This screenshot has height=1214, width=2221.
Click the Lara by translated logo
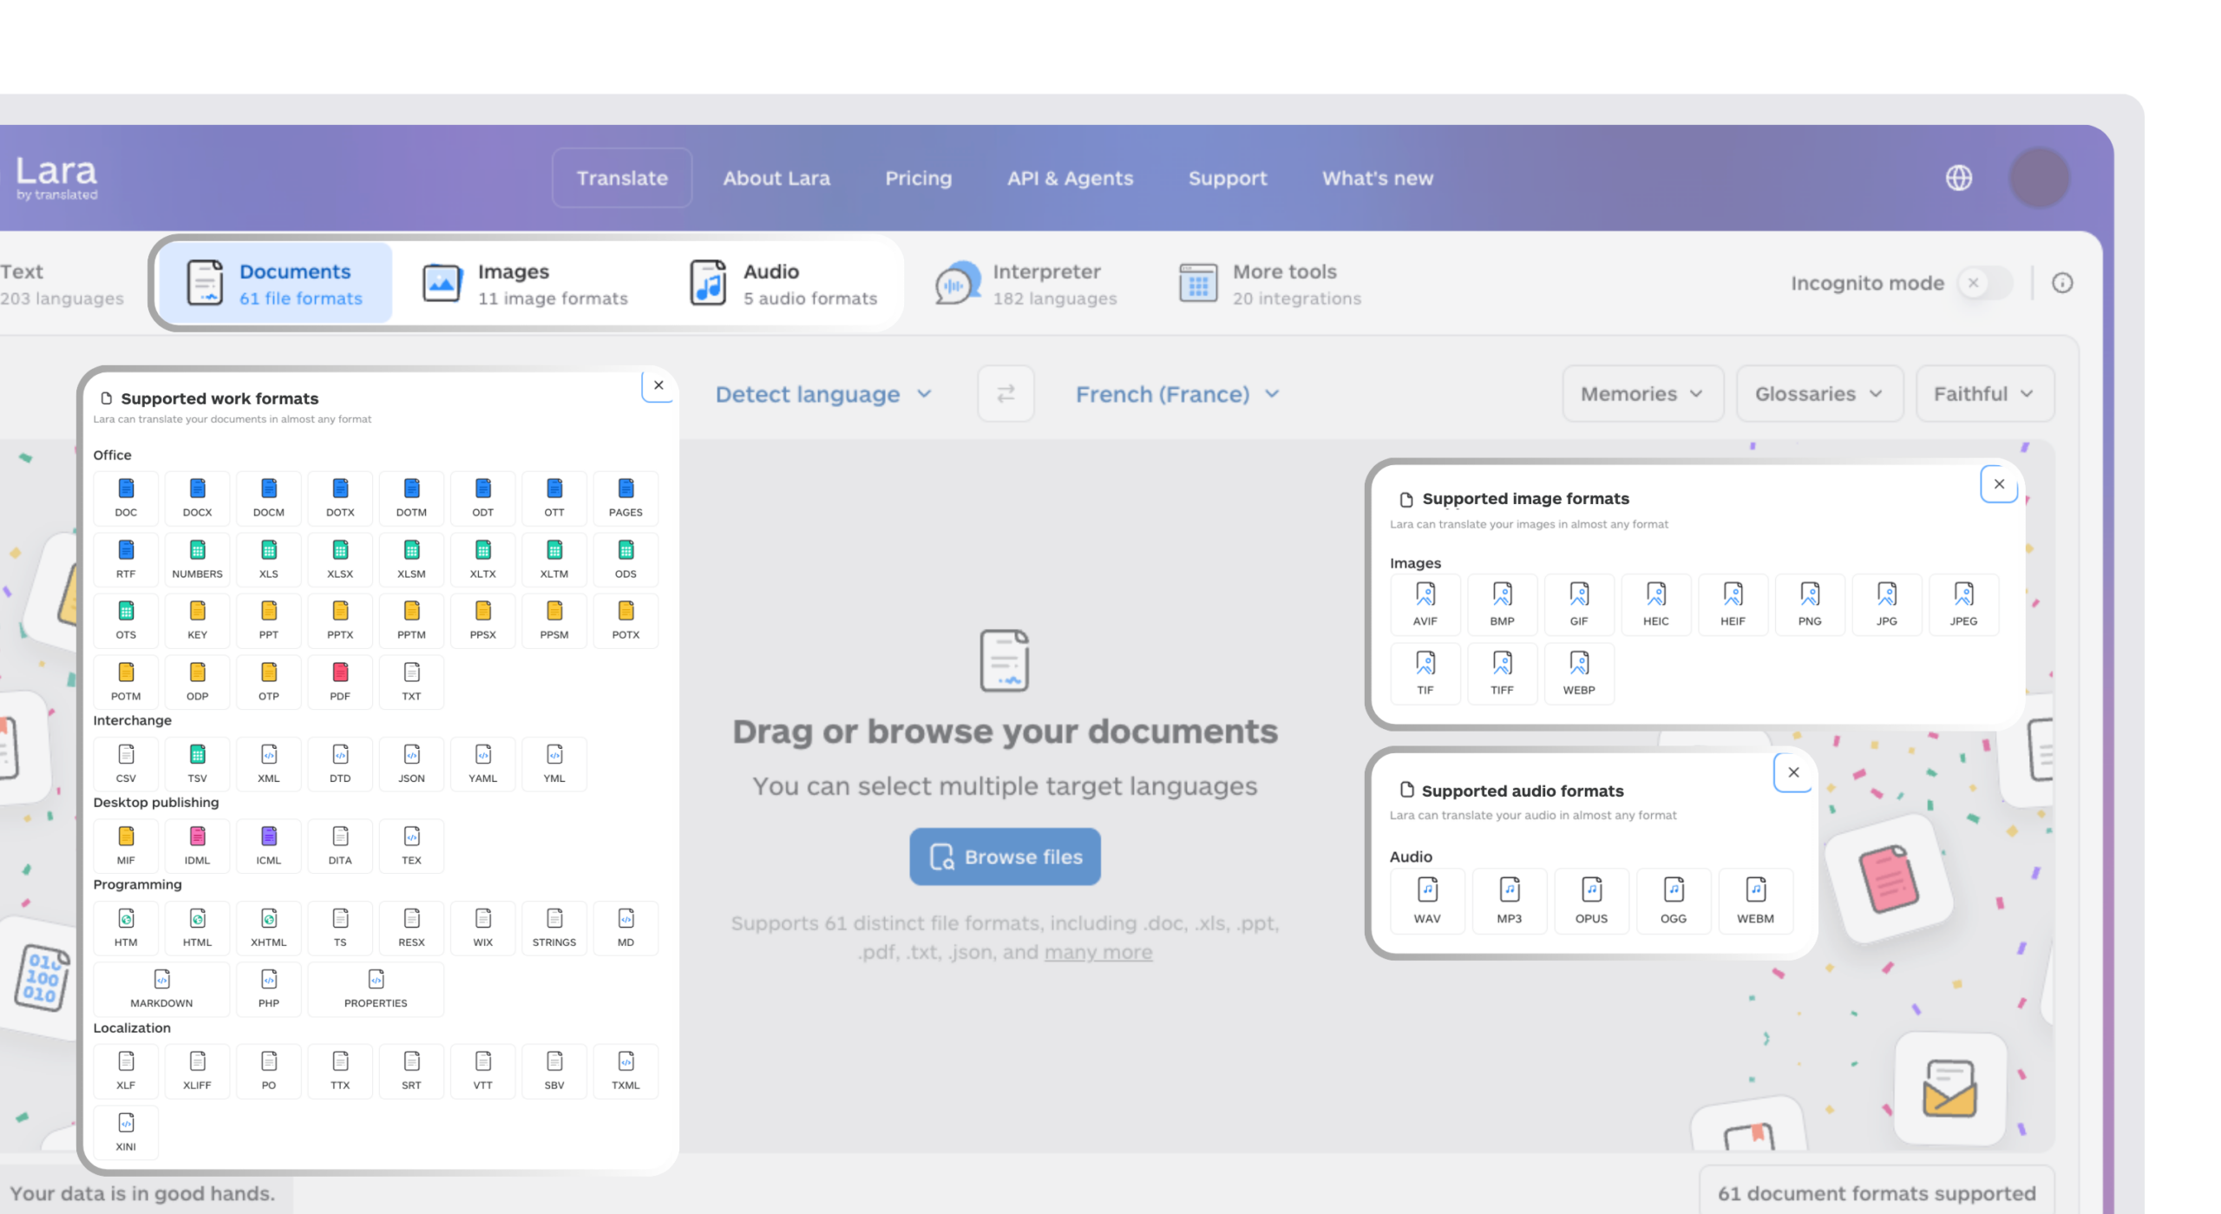57,178
